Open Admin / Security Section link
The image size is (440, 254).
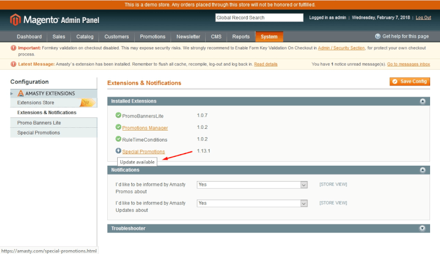coord(341,48)
